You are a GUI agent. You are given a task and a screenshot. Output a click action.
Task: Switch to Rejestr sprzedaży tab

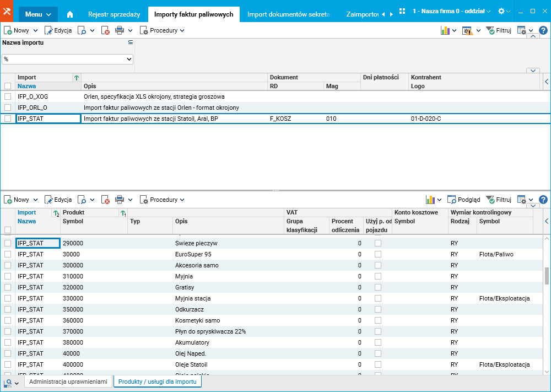point(114,14)
